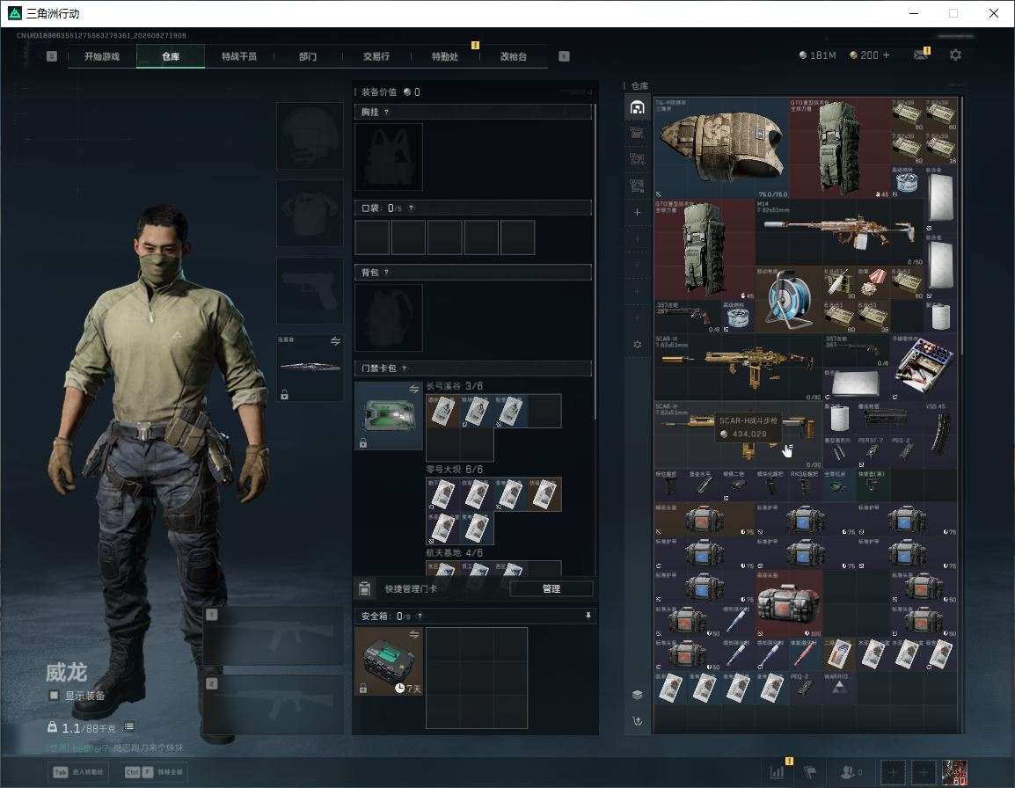Click the 181M currency balance
Image resolution: width=1015 pixels, height=788 pixels.
point(818,55)
